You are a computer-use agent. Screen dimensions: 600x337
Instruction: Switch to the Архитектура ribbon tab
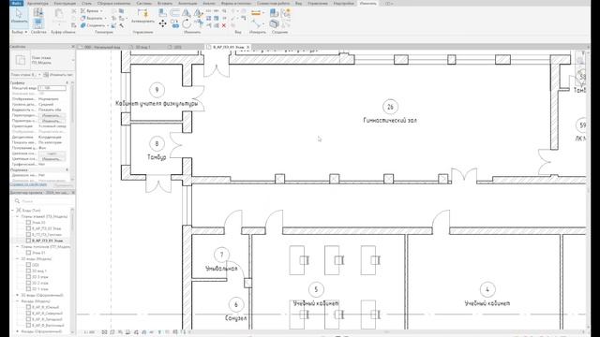[x=37, y=3]
